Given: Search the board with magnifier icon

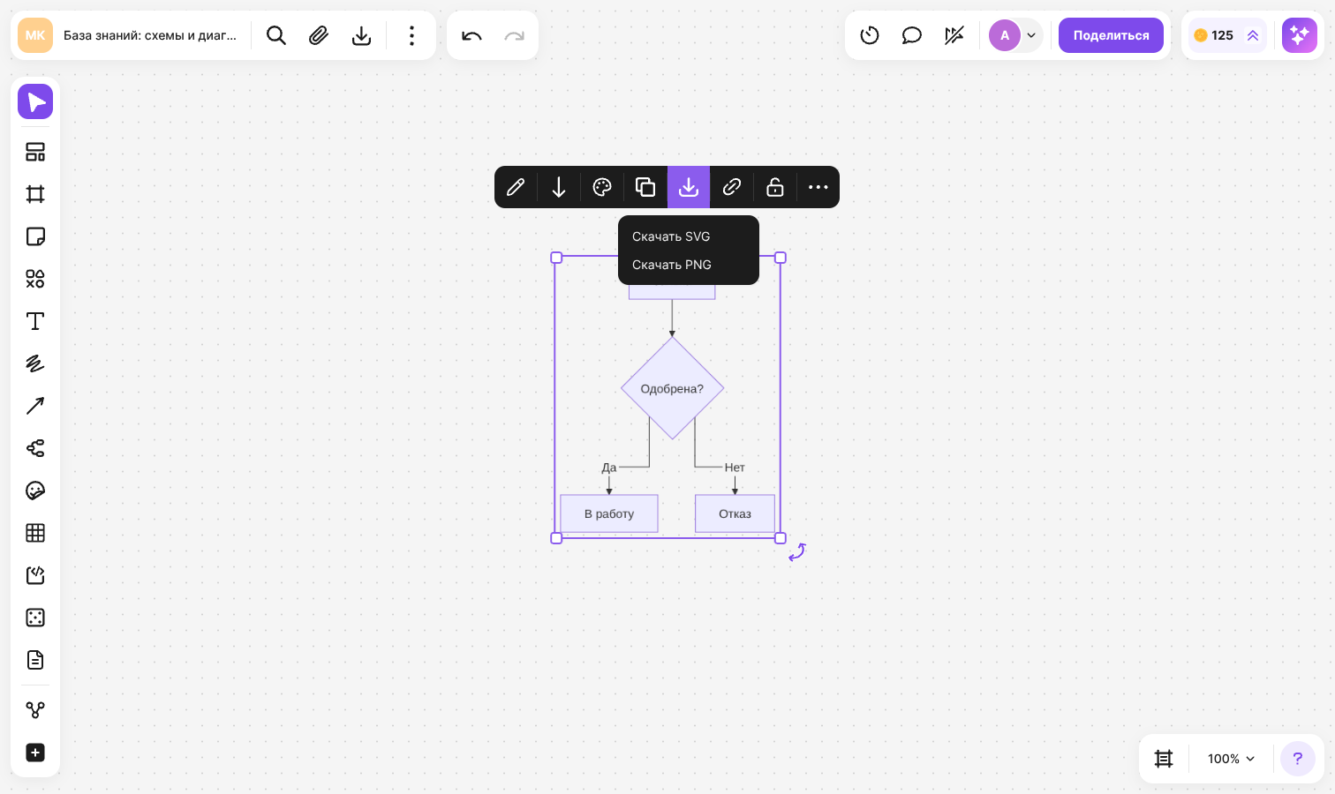Looking at the screenshot, I should (276, 35).
